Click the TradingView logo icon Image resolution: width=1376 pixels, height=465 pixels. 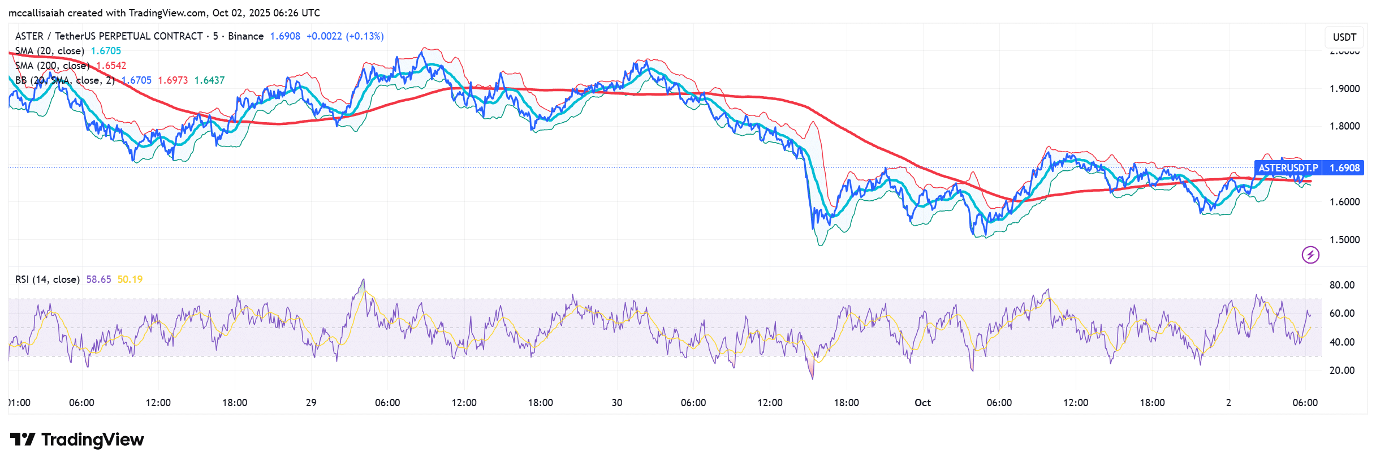(x=23, y=440)
